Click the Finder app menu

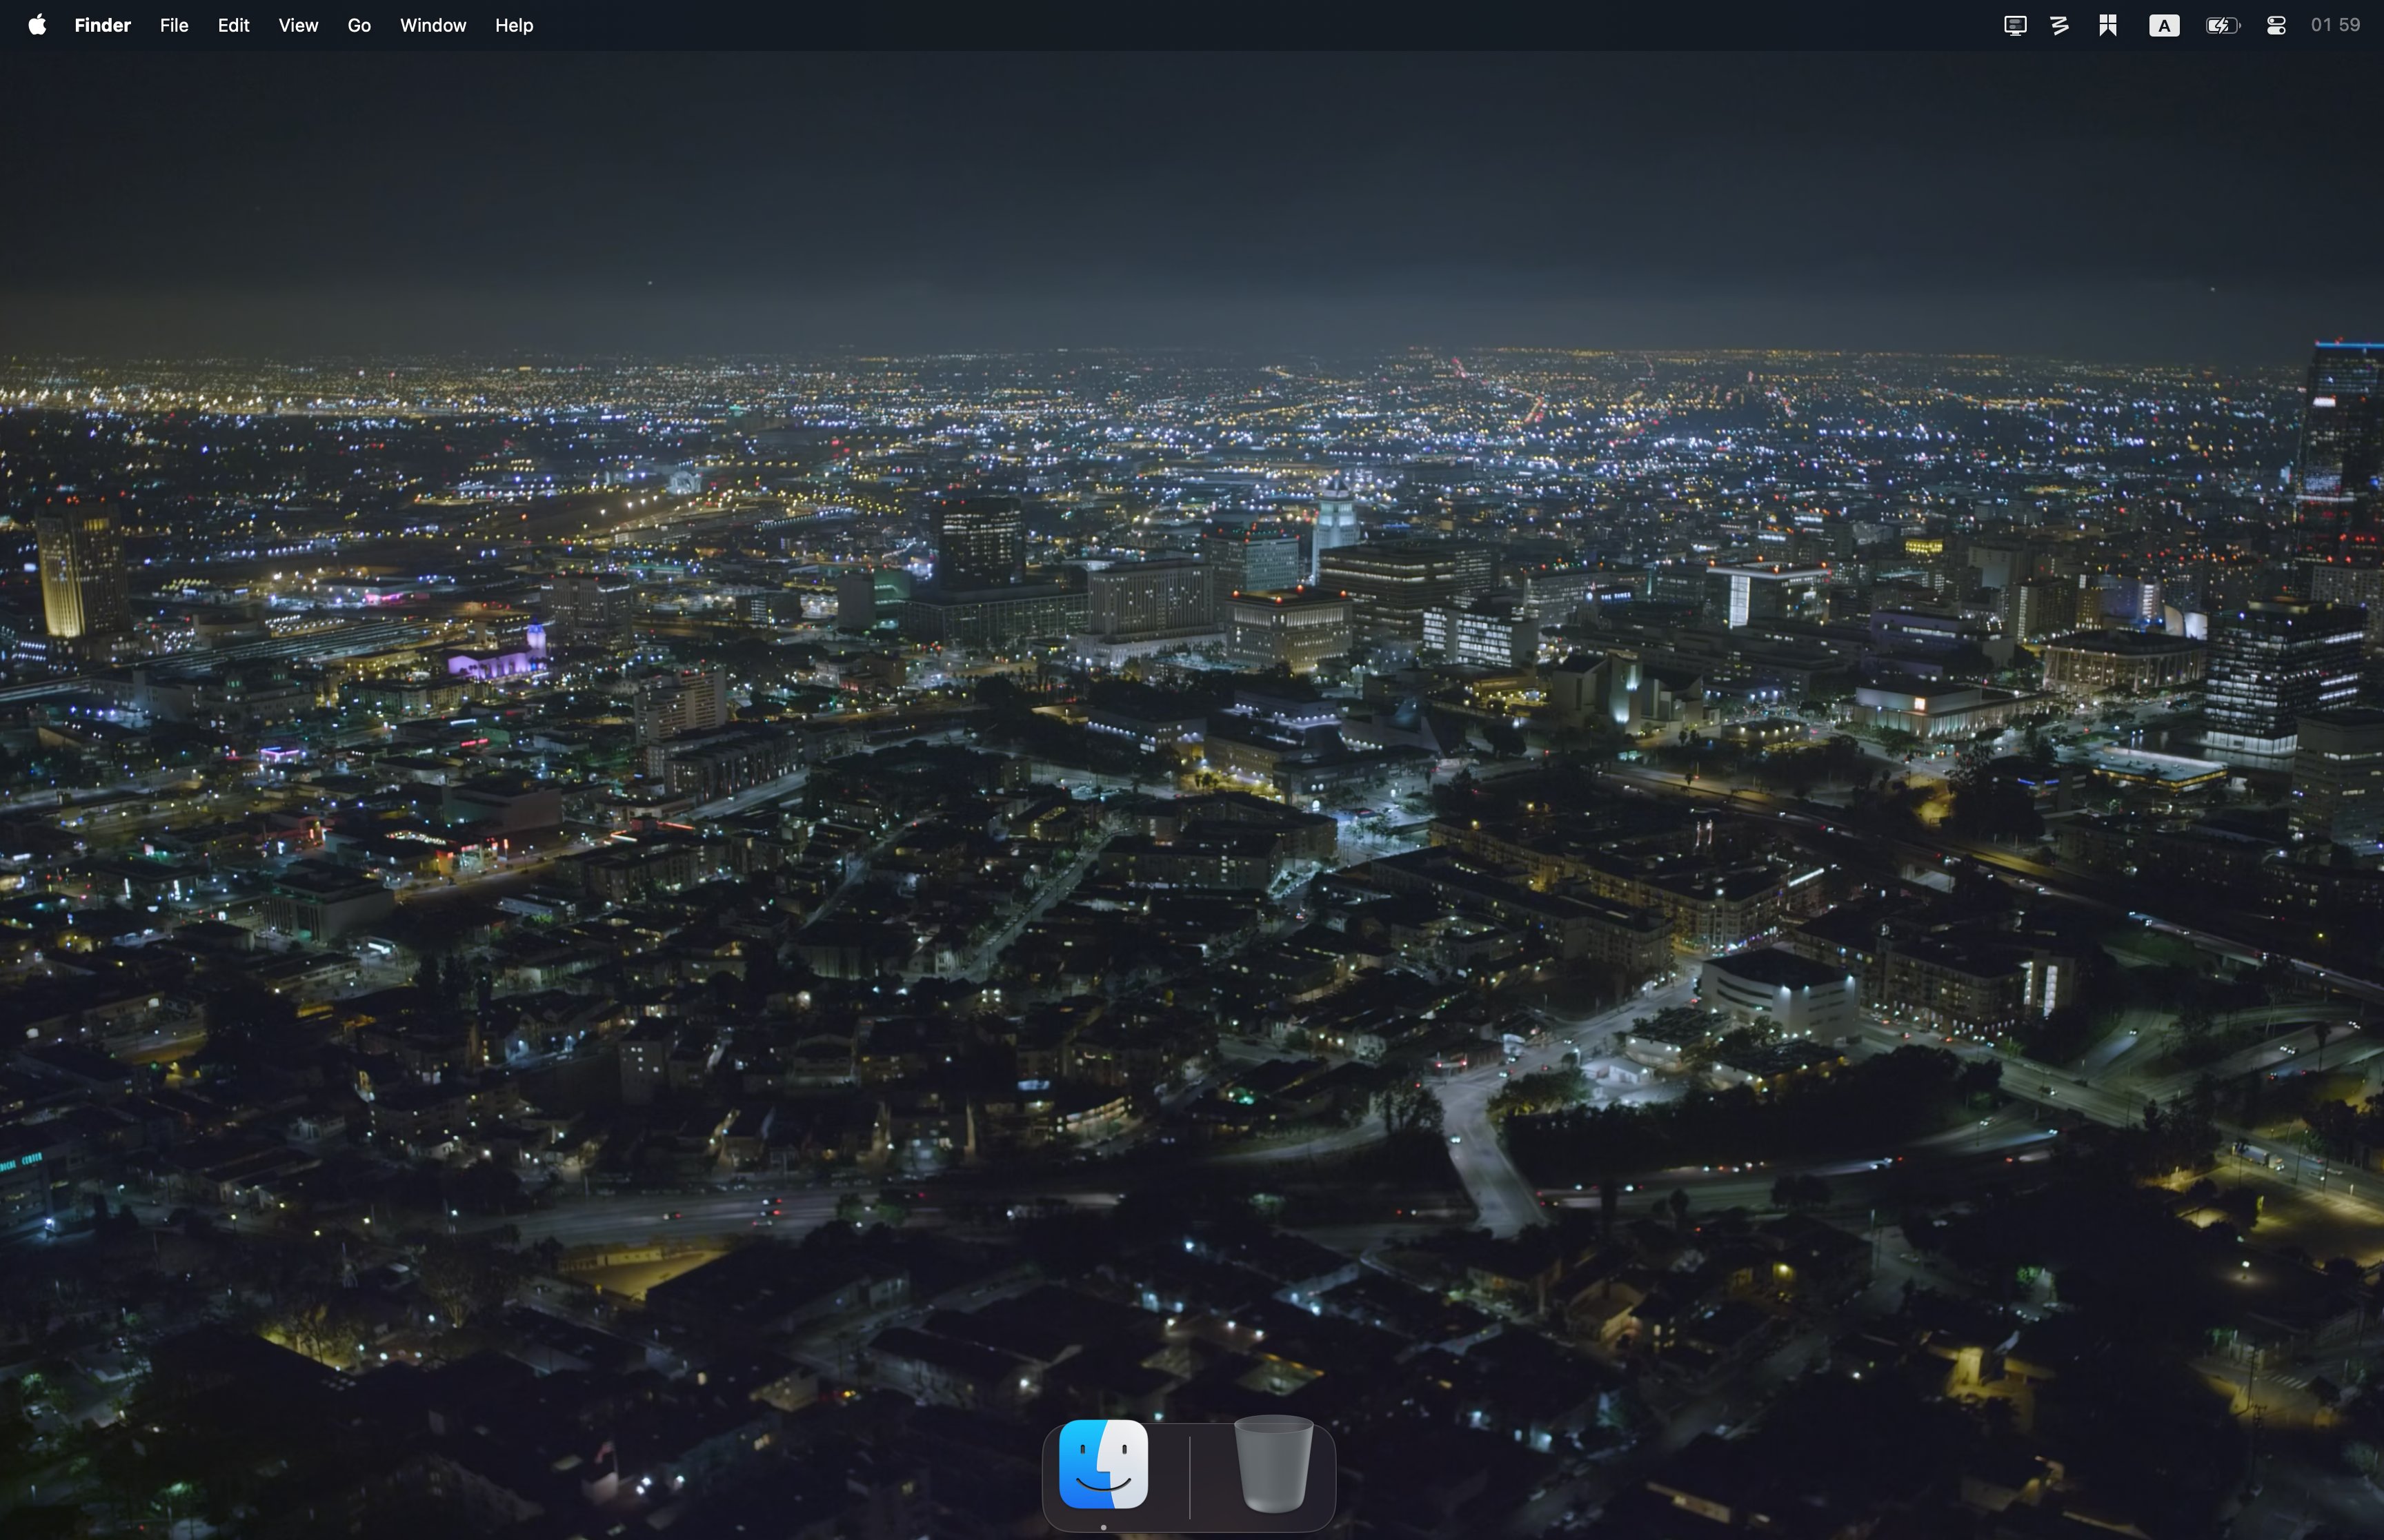click(102, 25)
